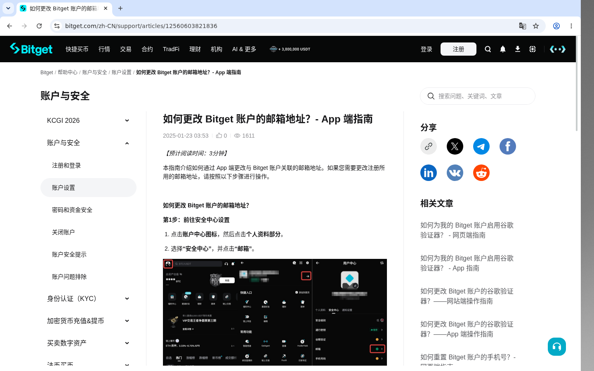Reload the page

click(x=39, y=26)
